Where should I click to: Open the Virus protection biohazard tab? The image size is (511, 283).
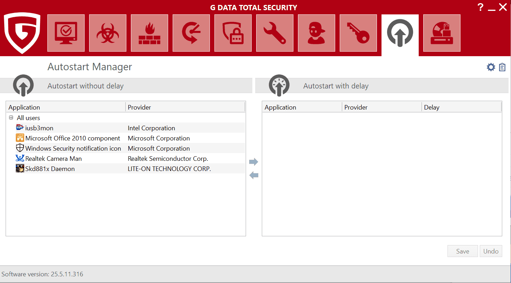coord(108,33)
